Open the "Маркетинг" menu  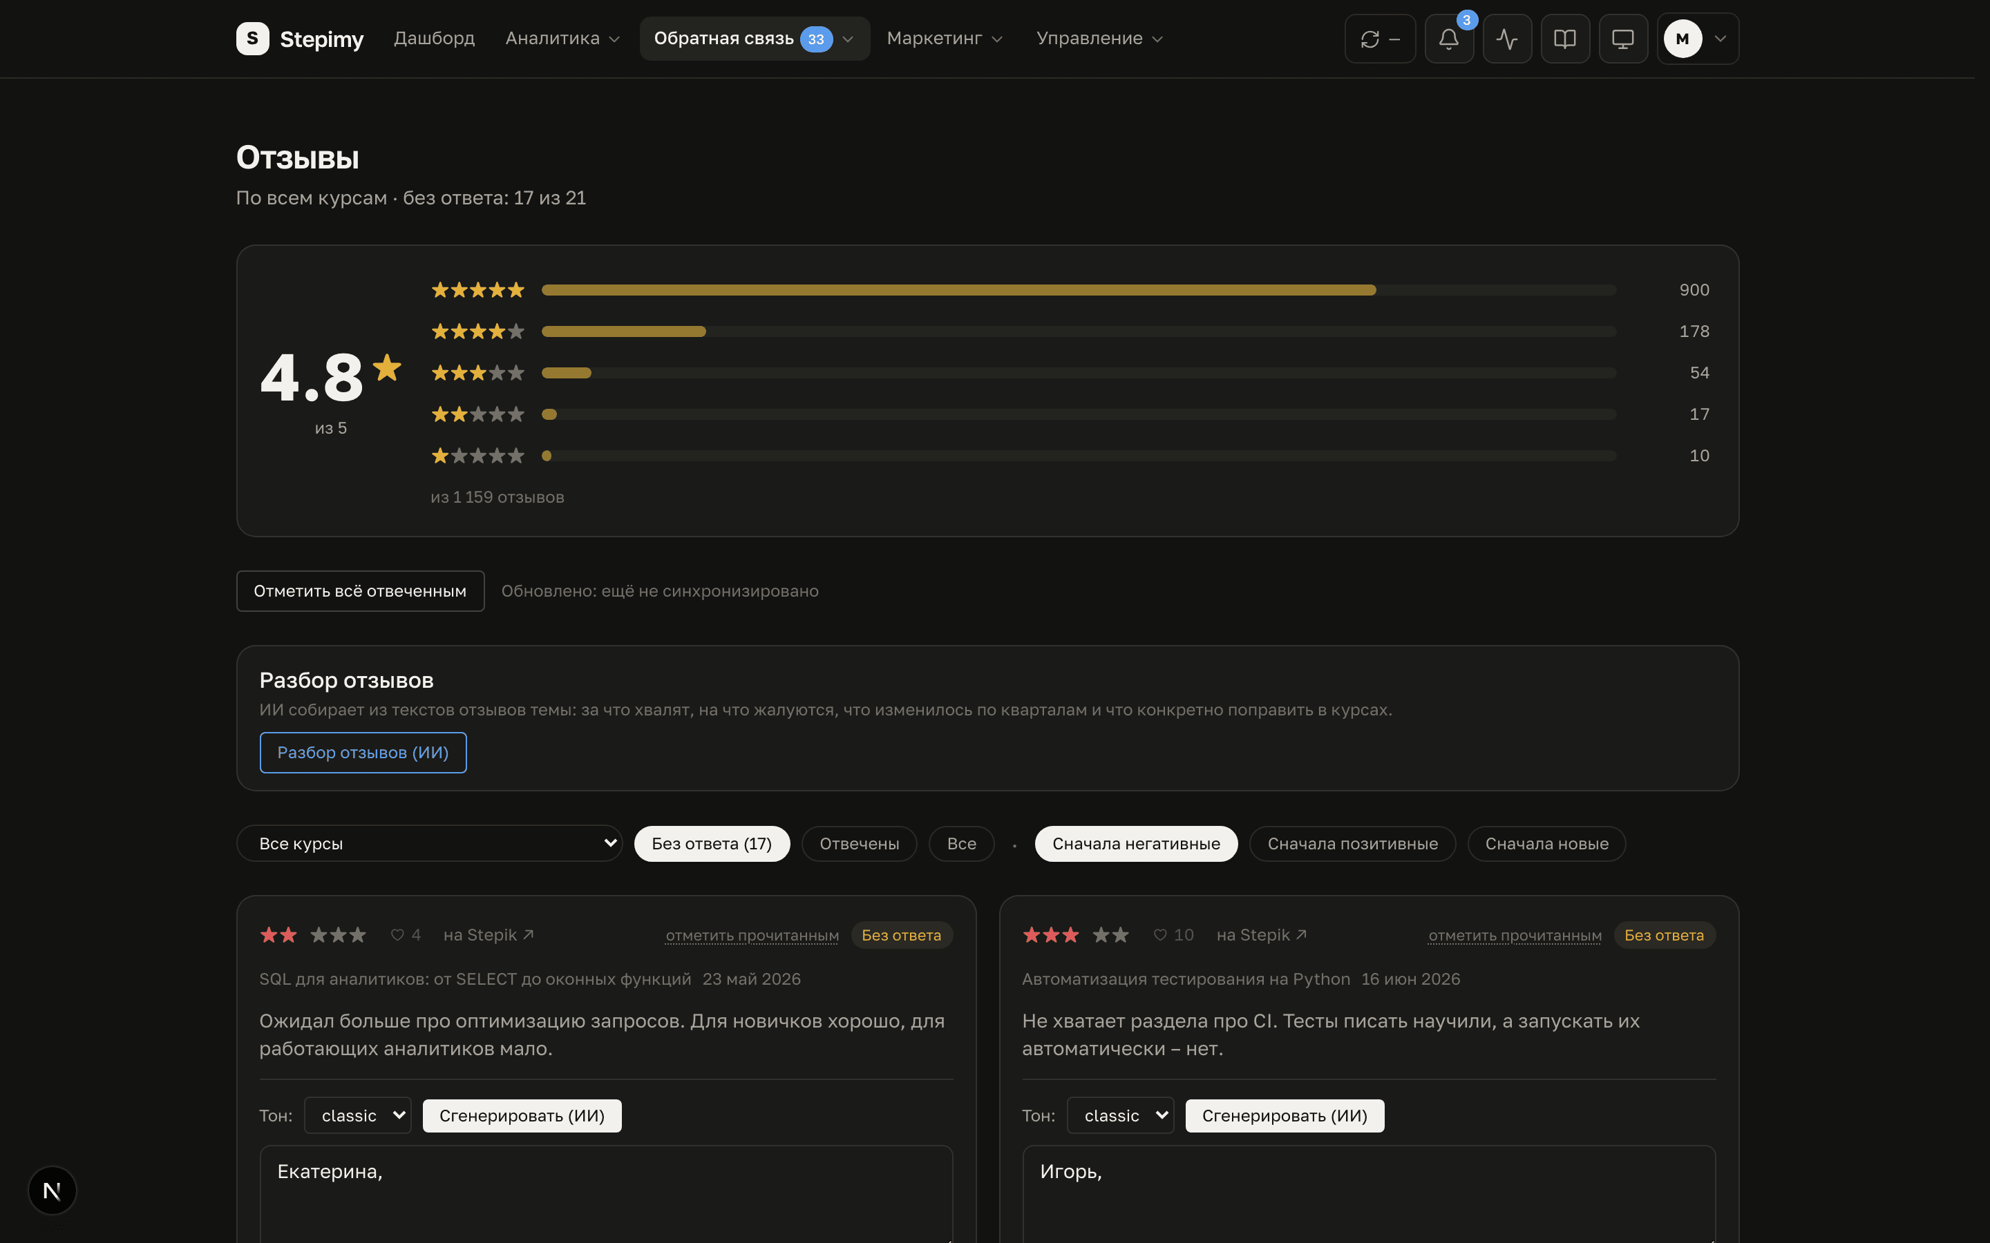click(x=944, y=39)
